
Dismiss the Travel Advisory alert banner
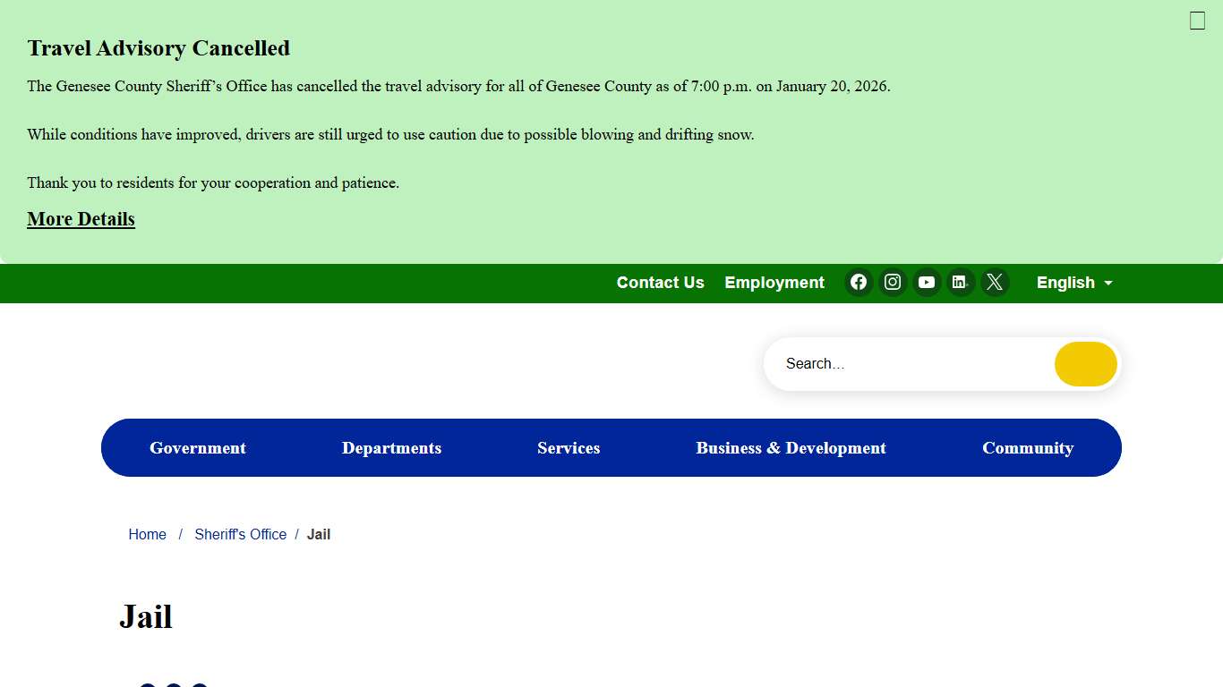click(x=1197, y=21)
